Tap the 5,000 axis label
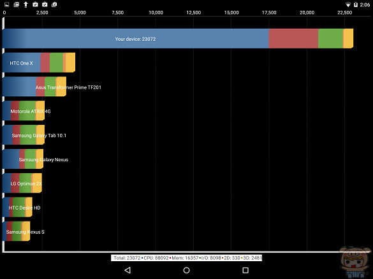The height and width of the screenshot is (279, 373). [80, 13]
